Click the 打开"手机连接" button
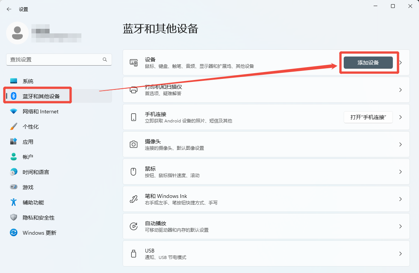The width and height of the screenshot is (419, 273). point(368,117)
